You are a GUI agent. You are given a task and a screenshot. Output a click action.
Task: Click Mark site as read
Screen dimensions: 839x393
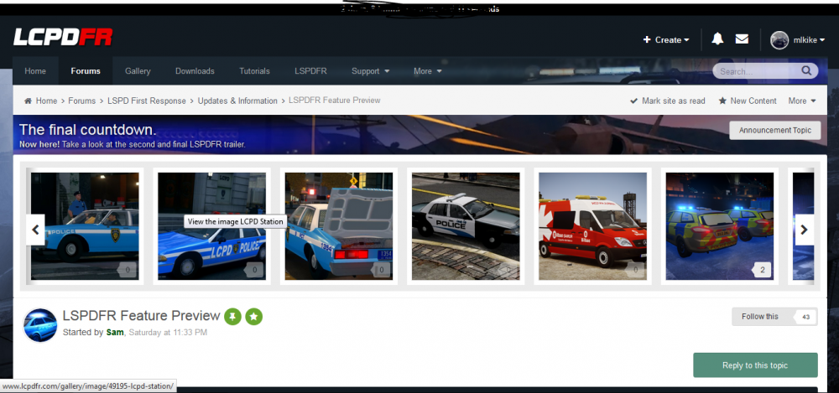coord(668,101)
